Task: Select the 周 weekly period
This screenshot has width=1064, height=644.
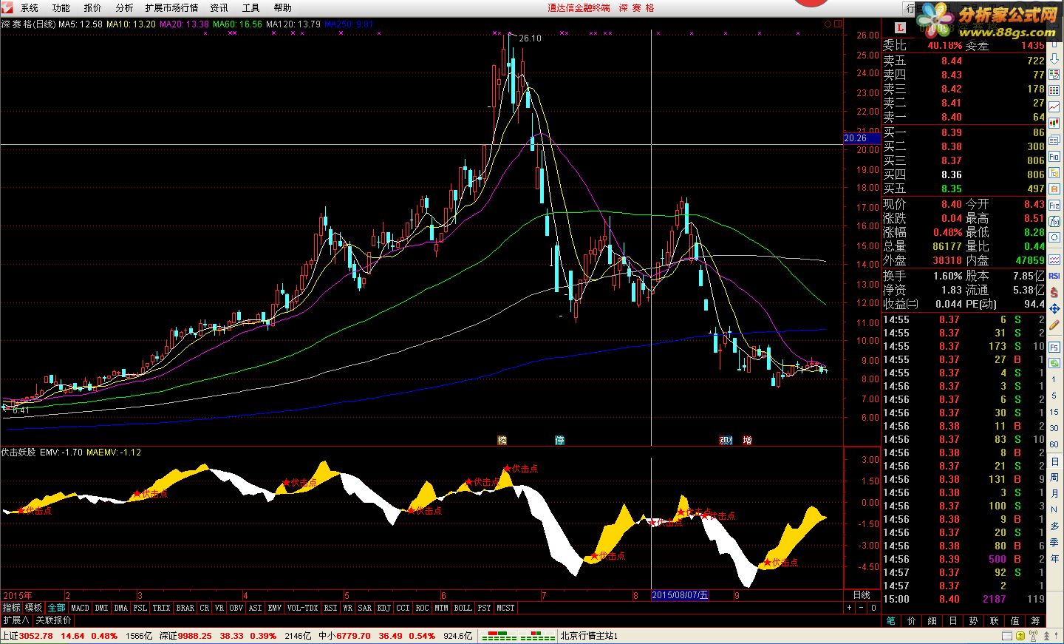Action: click(1054, 478)
